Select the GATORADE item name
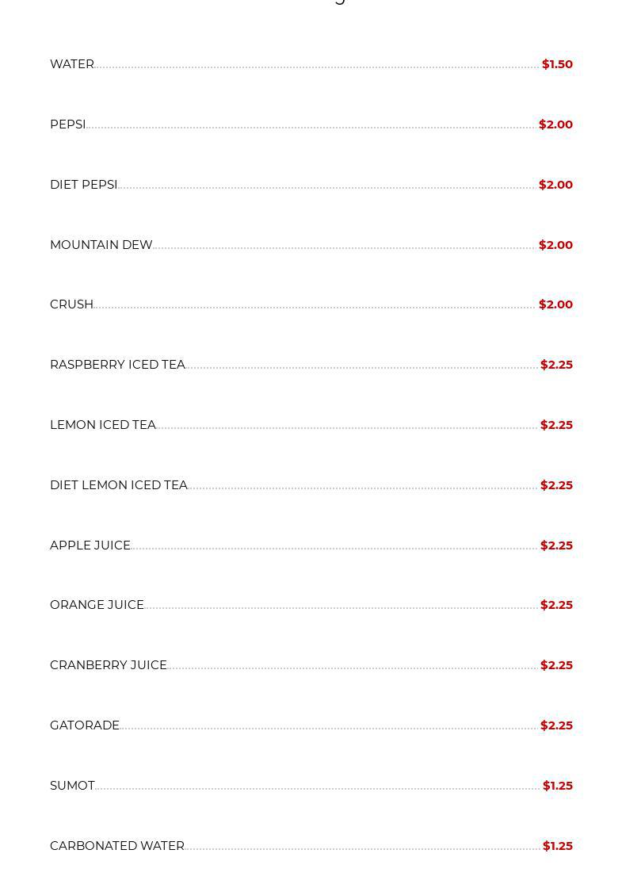 (x=84, y=725)
